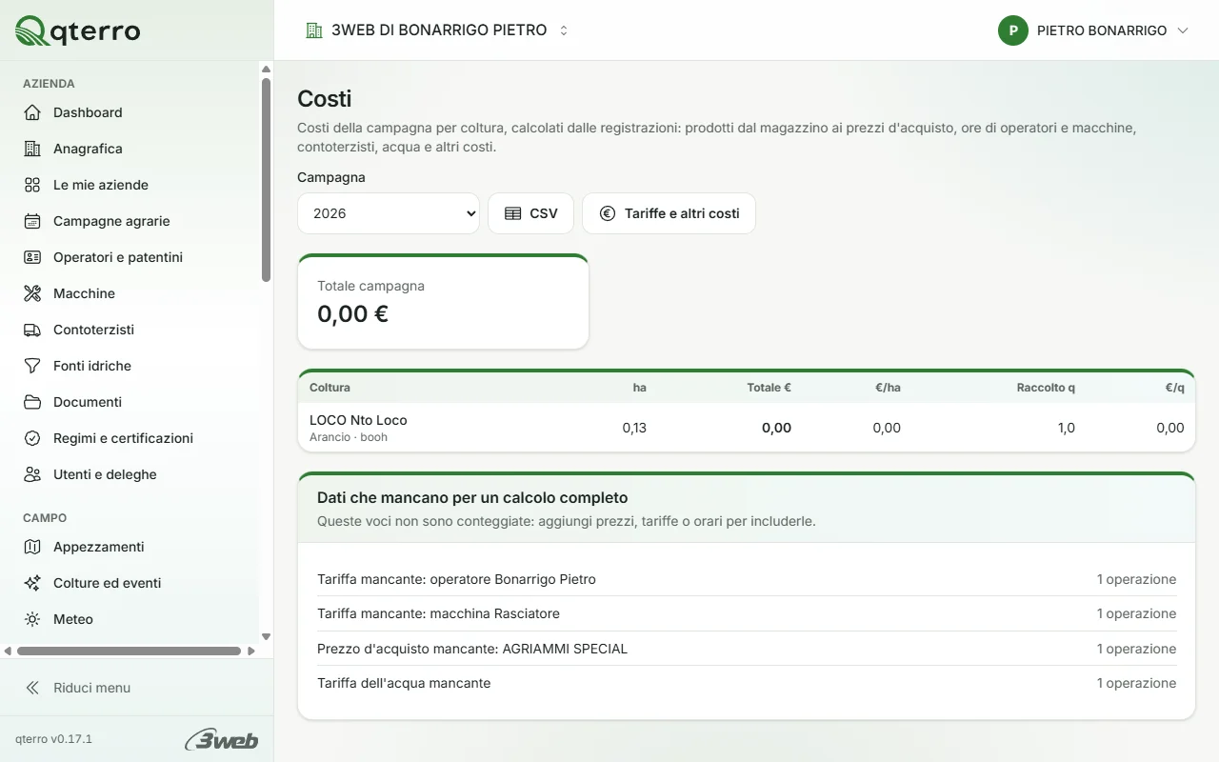Click the Riduci menu double-chevron icon

coord(32,688)
